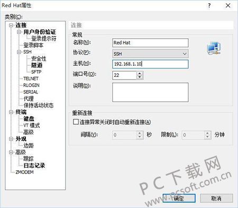Screen dimensions: 238x208
Task: Select 终端 tree item
Action: pyautogui.click(x=21, y=112)
